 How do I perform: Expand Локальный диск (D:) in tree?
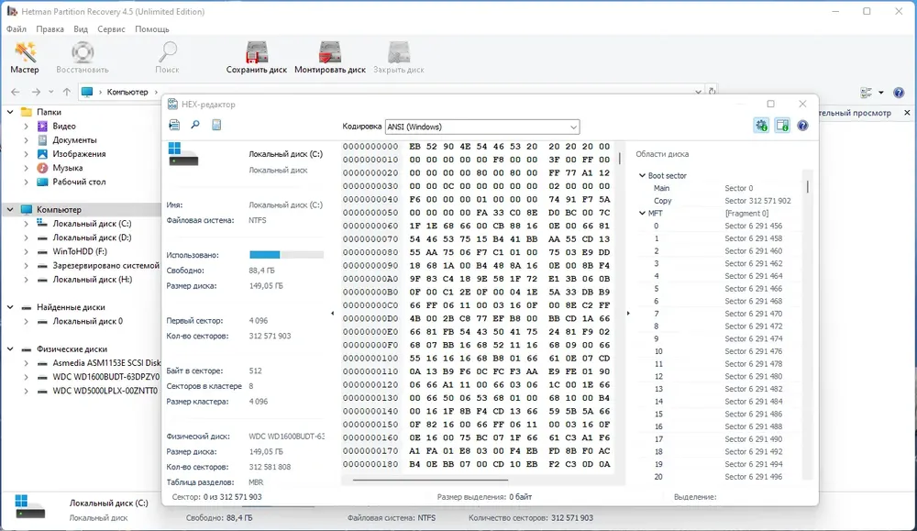(26, 238)
